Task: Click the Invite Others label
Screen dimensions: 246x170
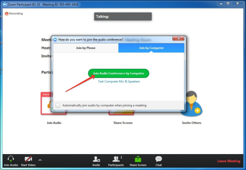Action: [x=192, y=123]
